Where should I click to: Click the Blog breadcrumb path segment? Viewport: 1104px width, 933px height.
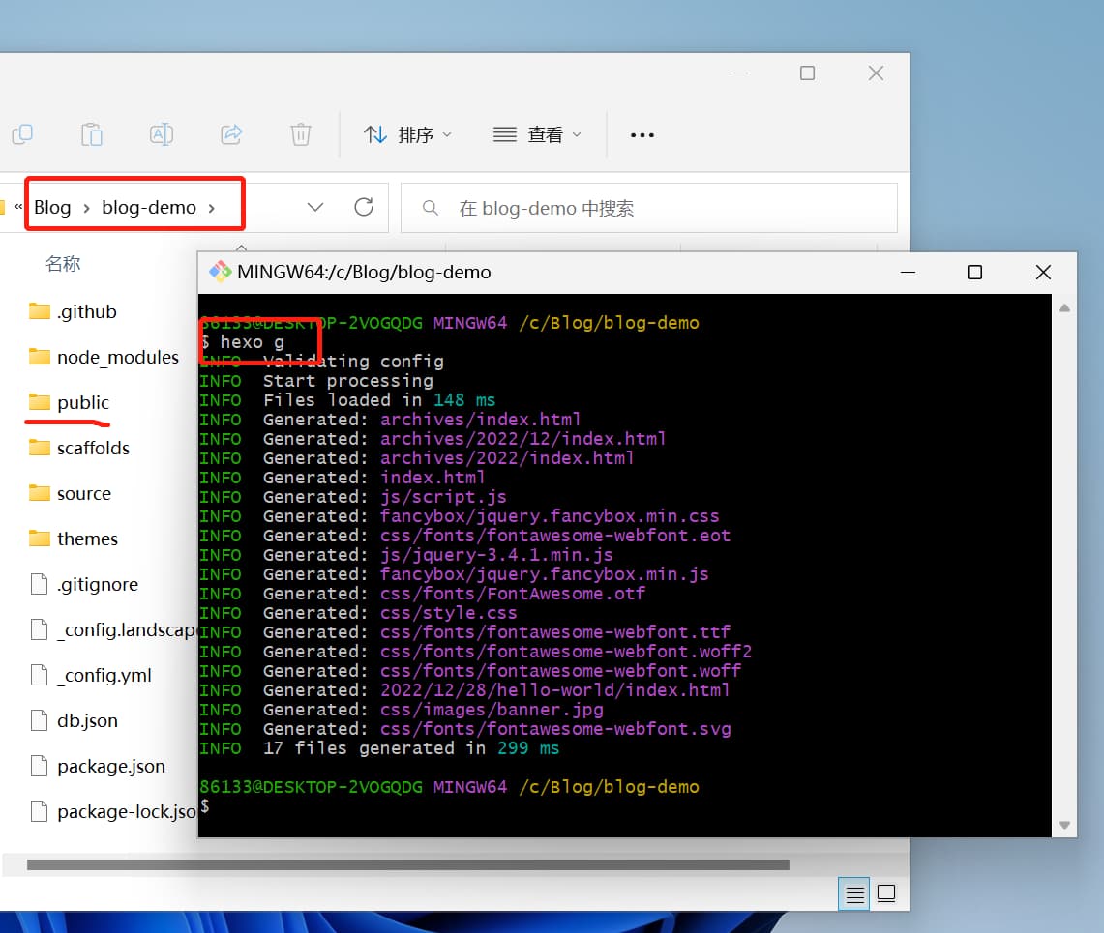pyautogui.click(x=52, y=207)
